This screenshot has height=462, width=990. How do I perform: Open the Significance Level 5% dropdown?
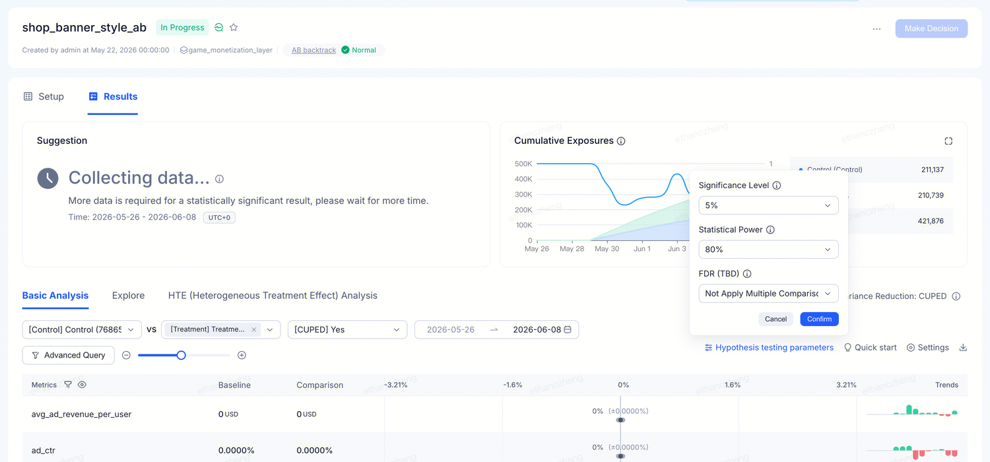(768, 205)
